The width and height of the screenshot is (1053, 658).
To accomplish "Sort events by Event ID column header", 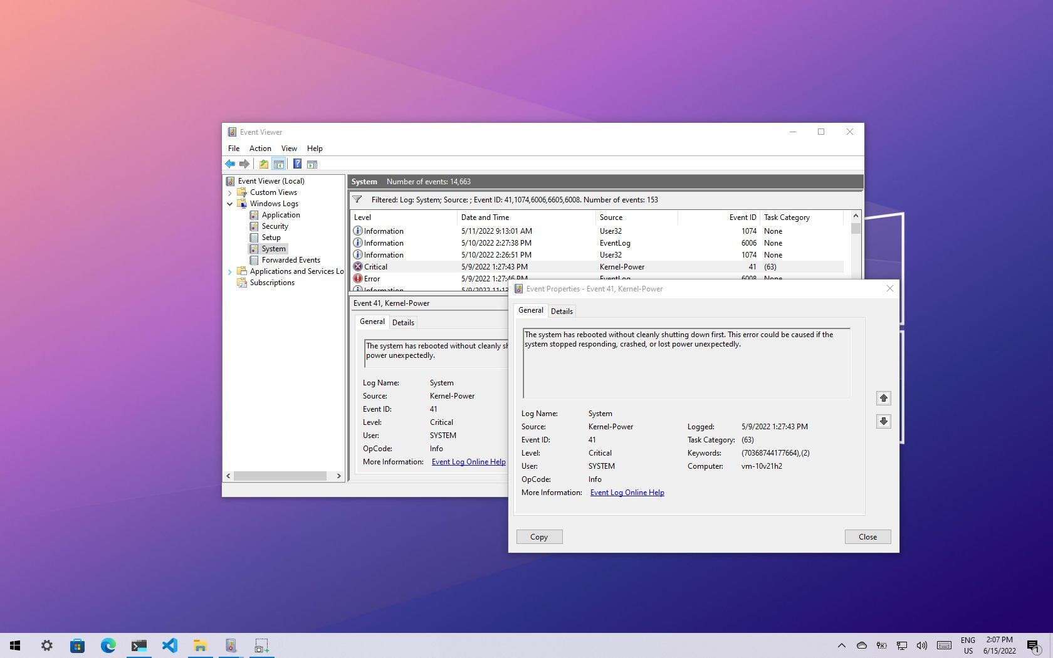I will pyautogui.click(x=719, y=217).
